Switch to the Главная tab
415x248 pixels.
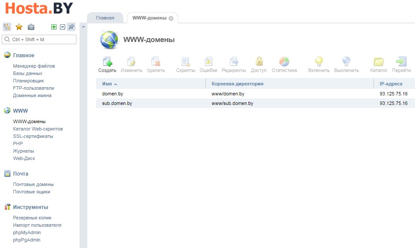(105, 18)
